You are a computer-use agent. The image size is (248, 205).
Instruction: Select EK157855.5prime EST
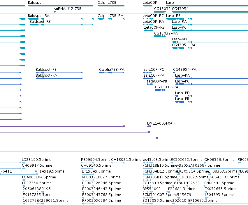click(x=23, y=198)
